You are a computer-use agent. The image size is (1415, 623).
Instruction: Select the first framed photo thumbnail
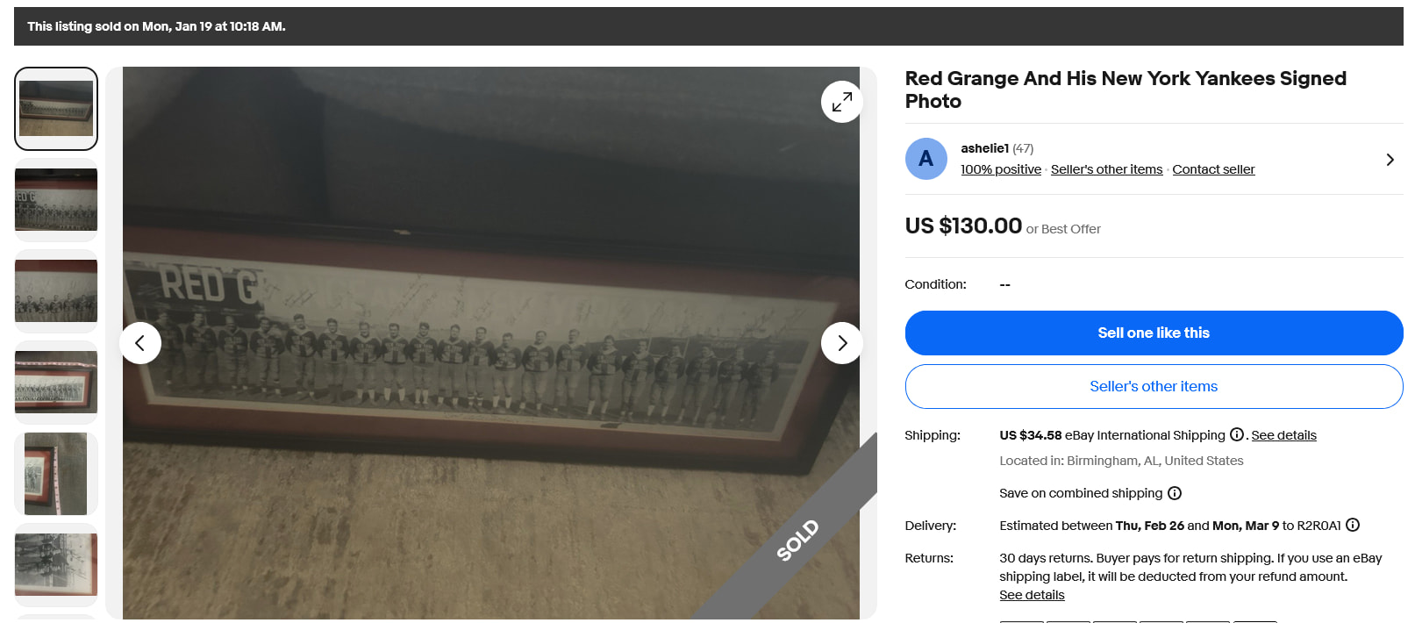[56, 109]
